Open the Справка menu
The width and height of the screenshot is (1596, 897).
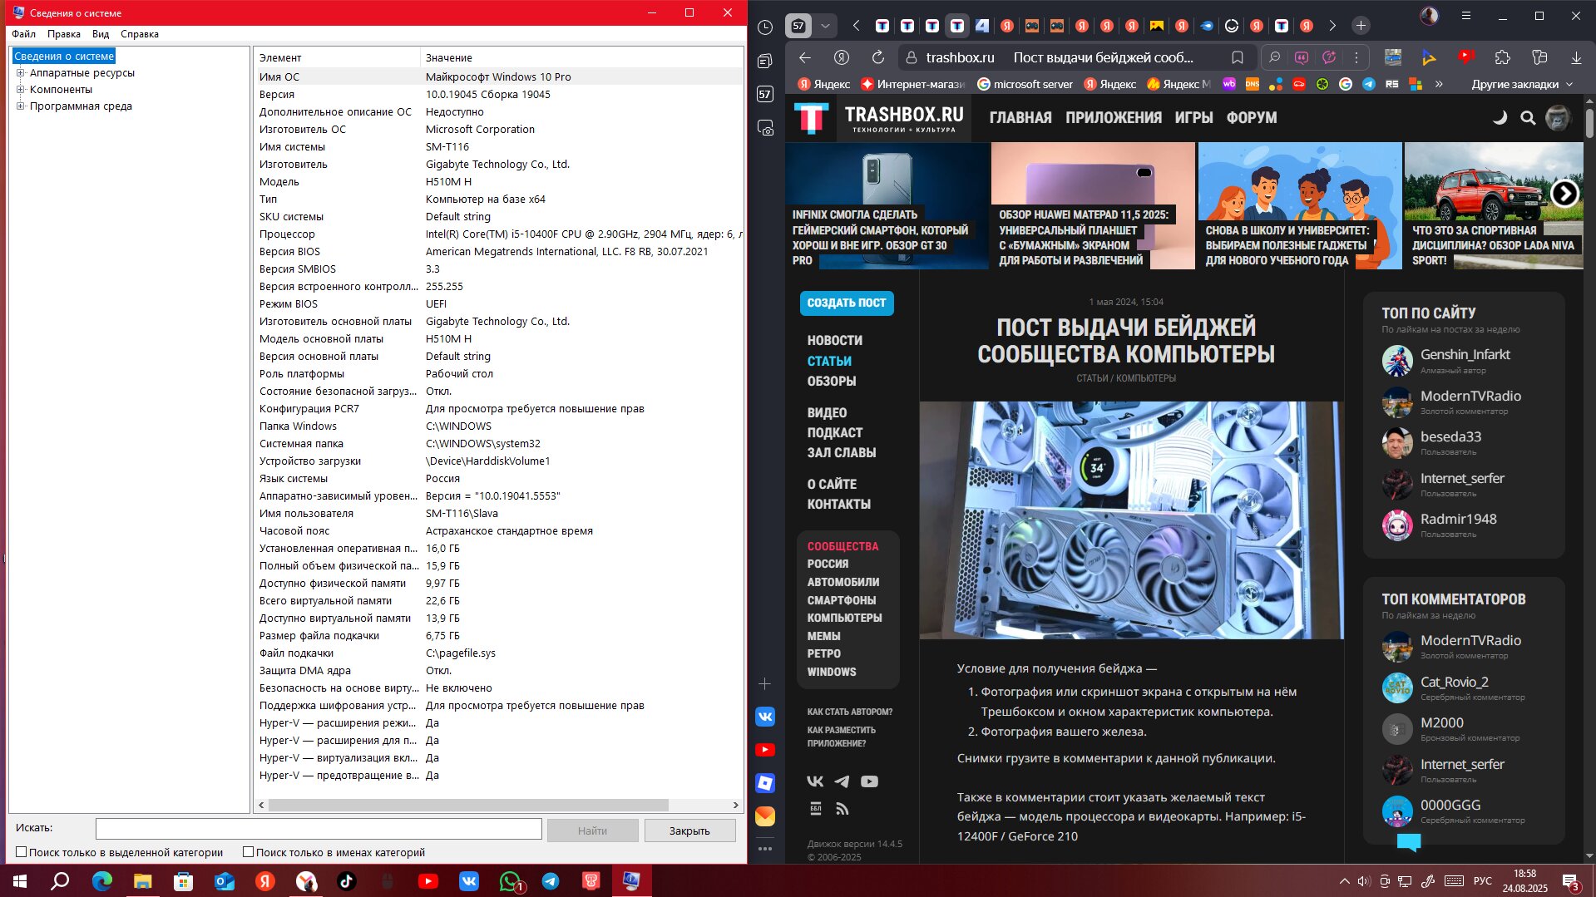140,34
